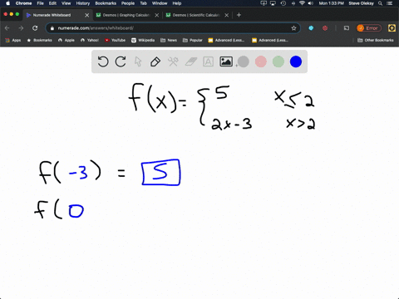The height and width of the screenshot is (299, 399).
Task: Open the Bookmarks menu in menu bar
Action: 106,3
